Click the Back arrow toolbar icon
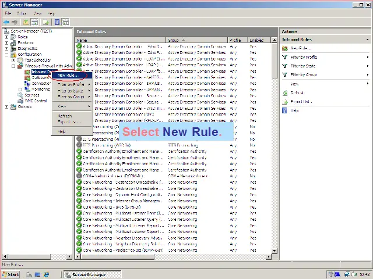 tap(6, 22)
